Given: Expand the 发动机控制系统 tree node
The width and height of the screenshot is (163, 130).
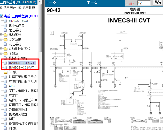Looking at the screenshot, I should pos(1,49).
